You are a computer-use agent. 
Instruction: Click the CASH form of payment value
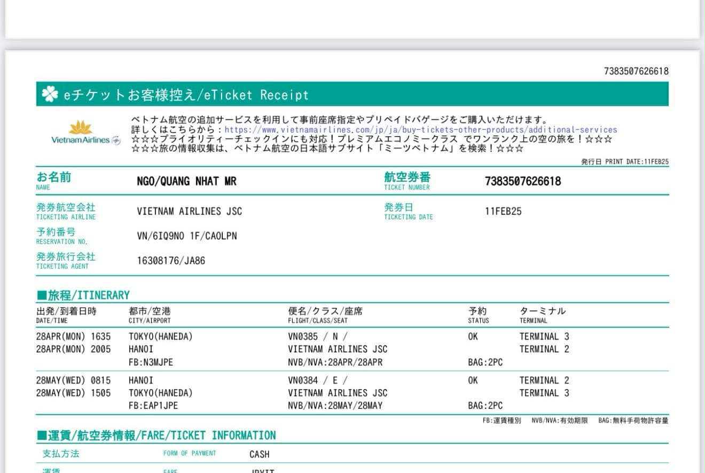pos(259,454)
